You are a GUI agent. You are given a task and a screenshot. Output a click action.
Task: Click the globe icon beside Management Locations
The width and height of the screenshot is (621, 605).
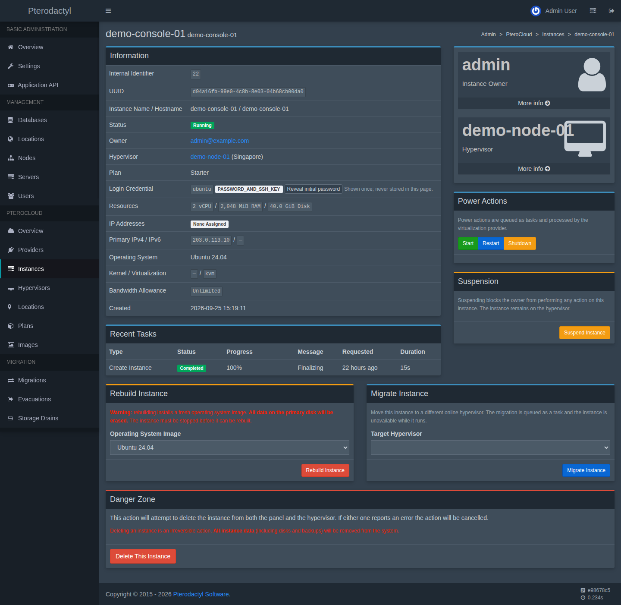11,139
